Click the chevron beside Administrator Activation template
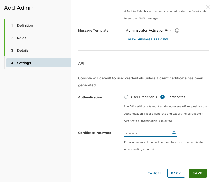This screenshot has width=213, height=182. [x=172, y=30]
